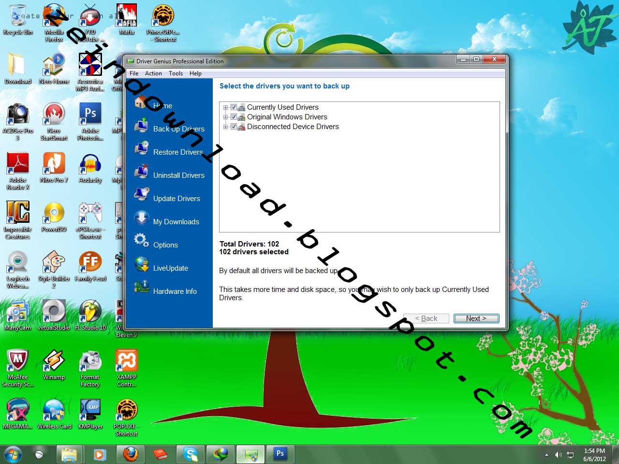Click the Options gear icon
619x464 pixels.
tap(142, 241)
